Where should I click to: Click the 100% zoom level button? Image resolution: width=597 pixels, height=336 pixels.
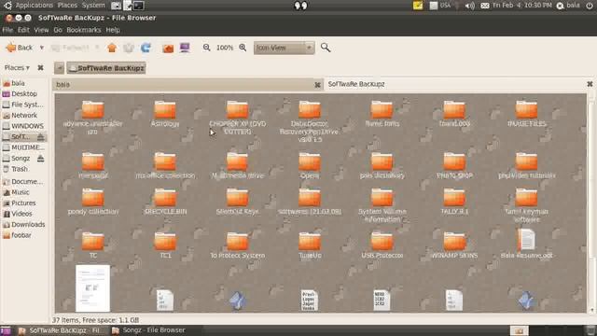(x=225, y=48)
